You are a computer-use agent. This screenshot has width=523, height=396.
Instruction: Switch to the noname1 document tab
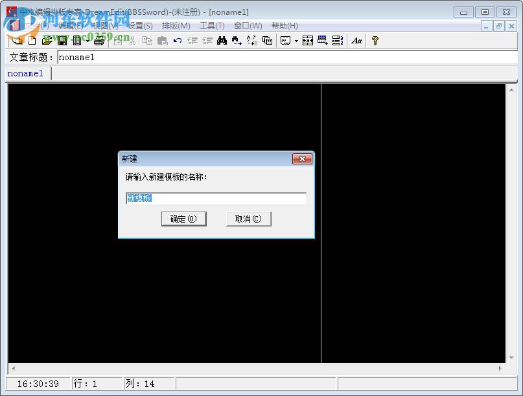pos(27,73)
